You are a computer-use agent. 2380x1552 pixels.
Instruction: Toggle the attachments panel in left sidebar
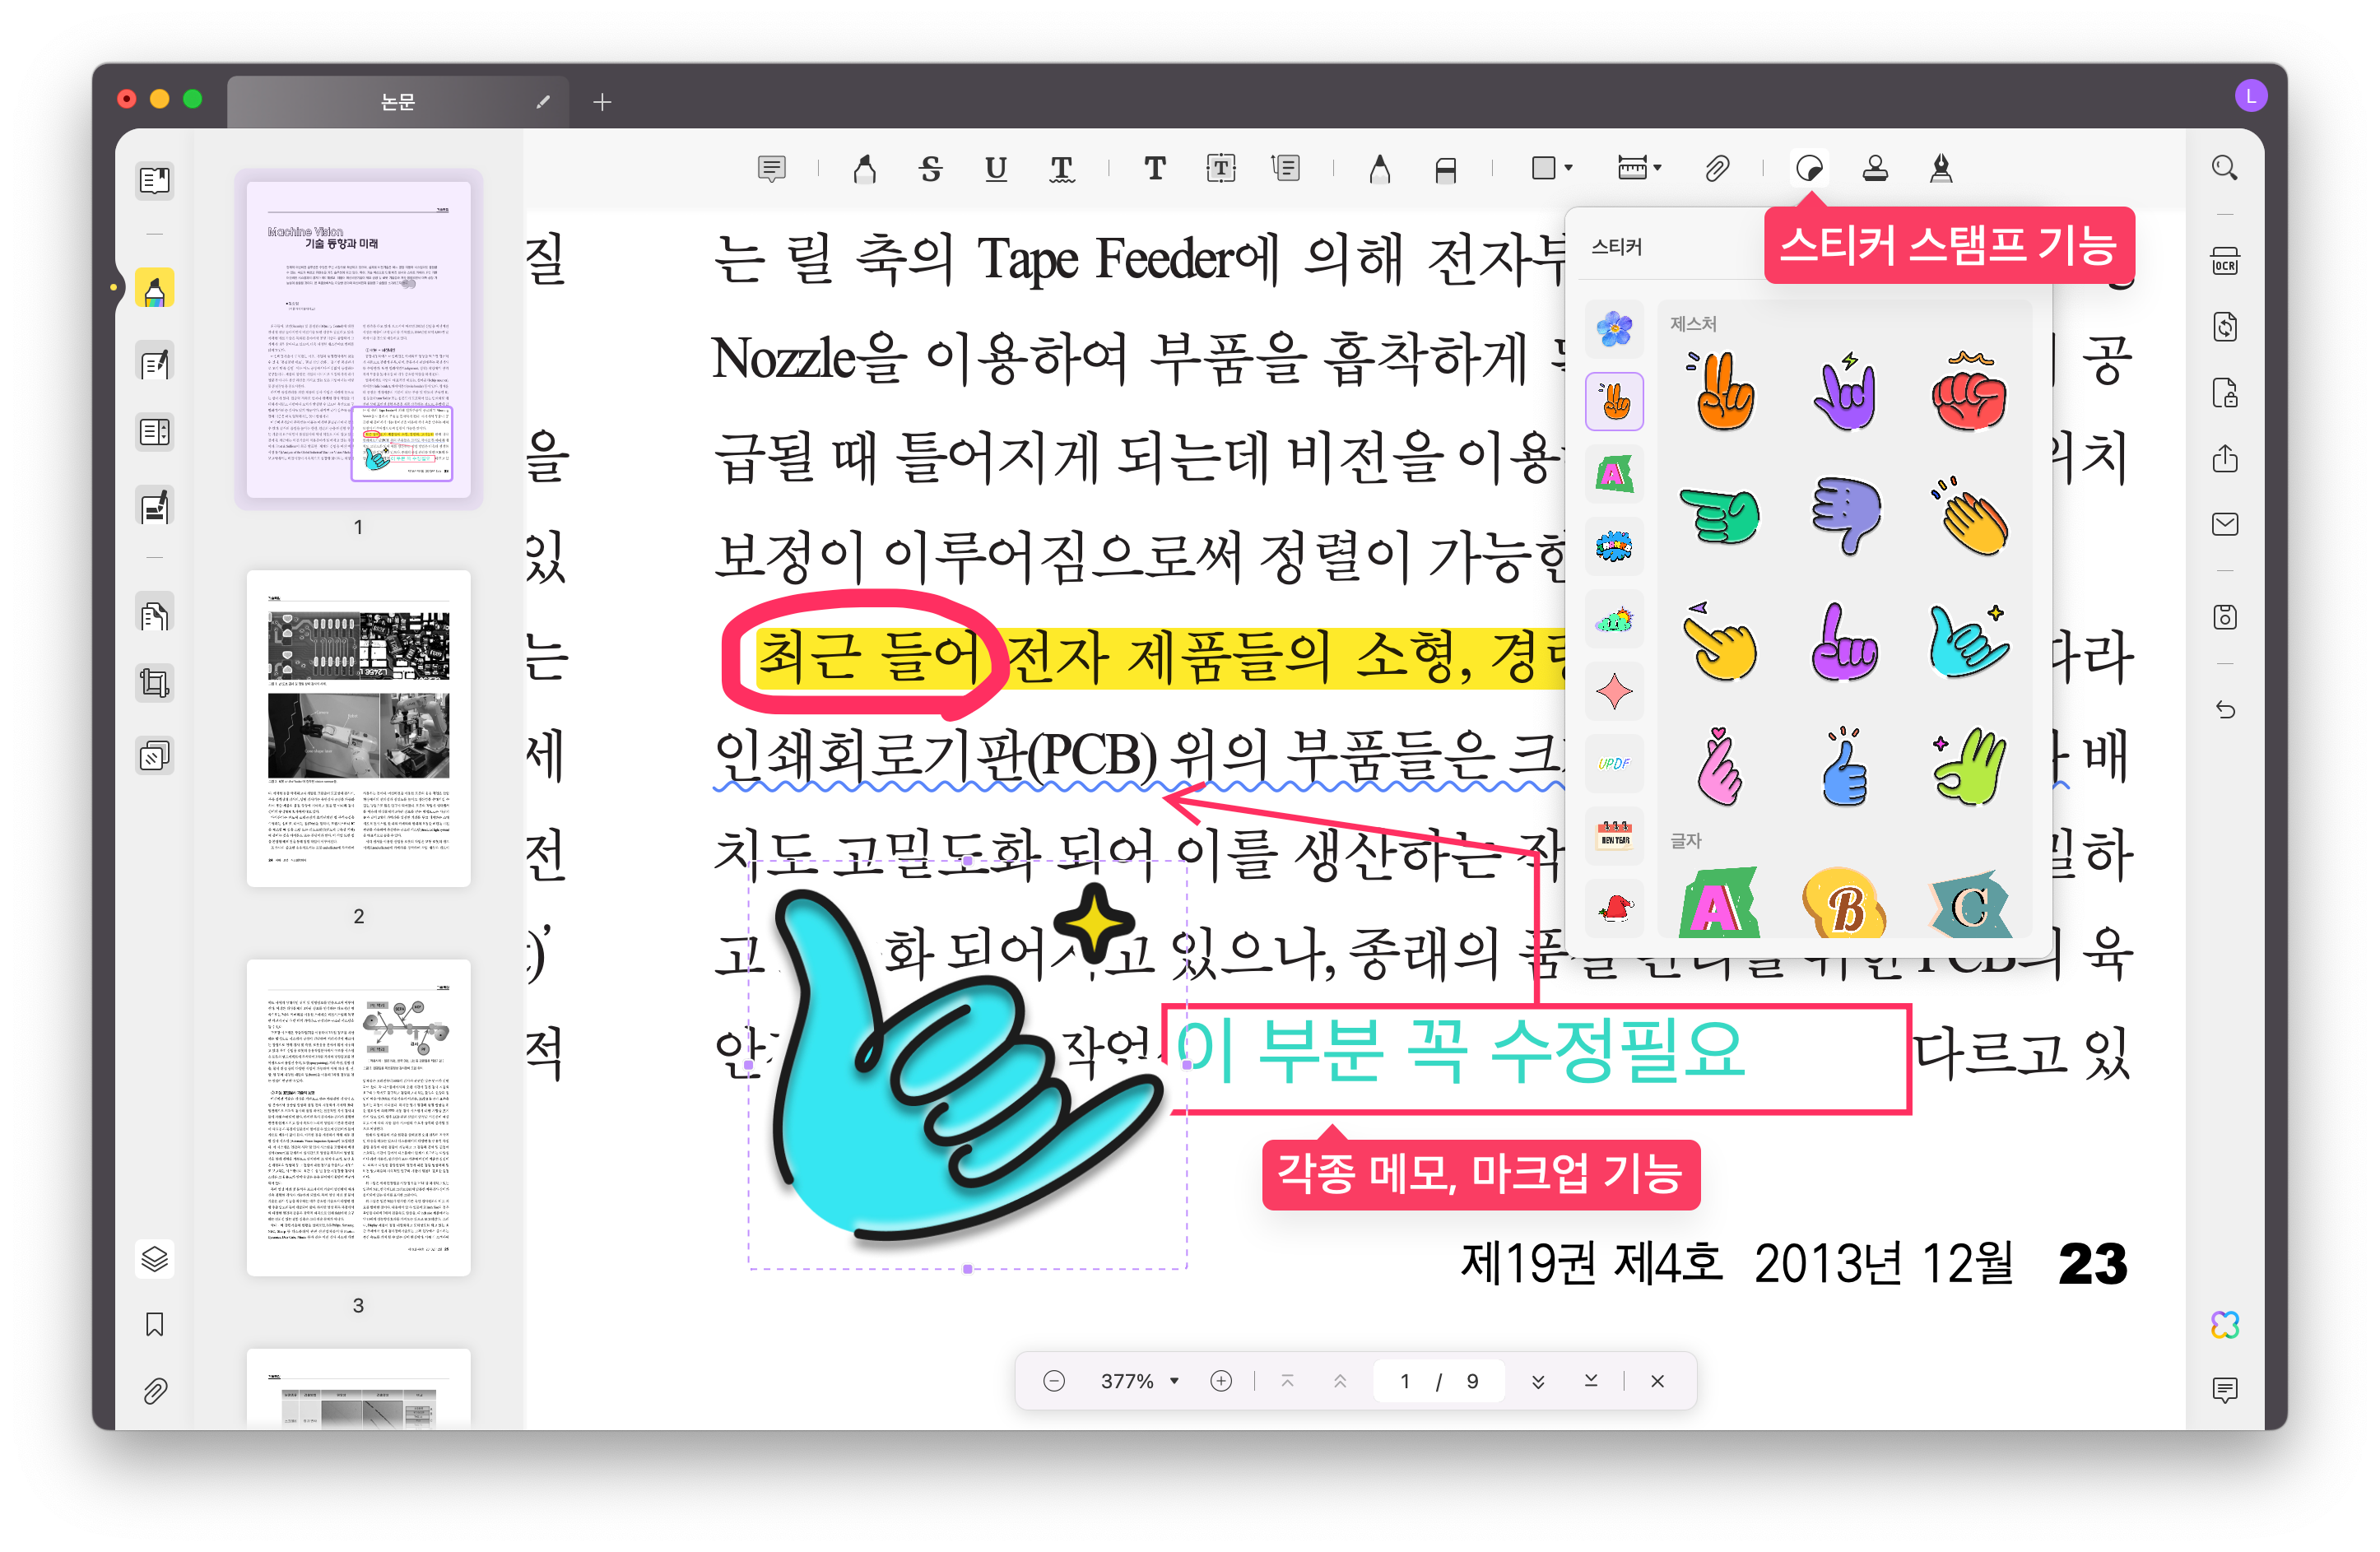coord(155,1391)
